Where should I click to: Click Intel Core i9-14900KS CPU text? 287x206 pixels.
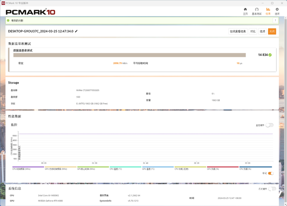(x=48, y=196)
